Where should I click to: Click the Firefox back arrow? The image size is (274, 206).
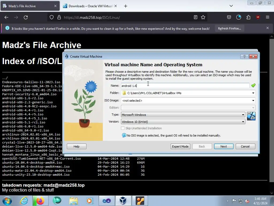click(6, 17)
